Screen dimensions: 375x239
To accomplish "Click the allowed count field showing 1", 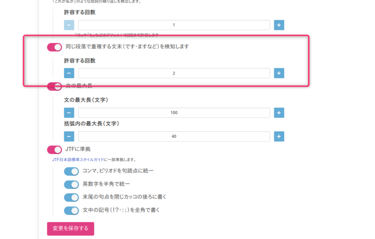I will pyautogui.click(x=174, y=25).
